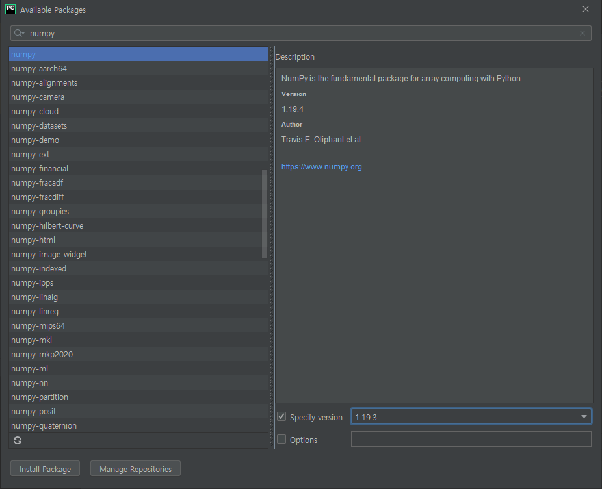The height and width of the screenshot is (489, 602).
Task: Click the package list scrollbar thumb
Action: [x=265, y=214]
